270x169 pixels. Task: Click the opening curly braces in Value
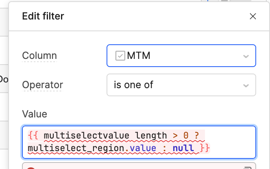coord(33,136)
